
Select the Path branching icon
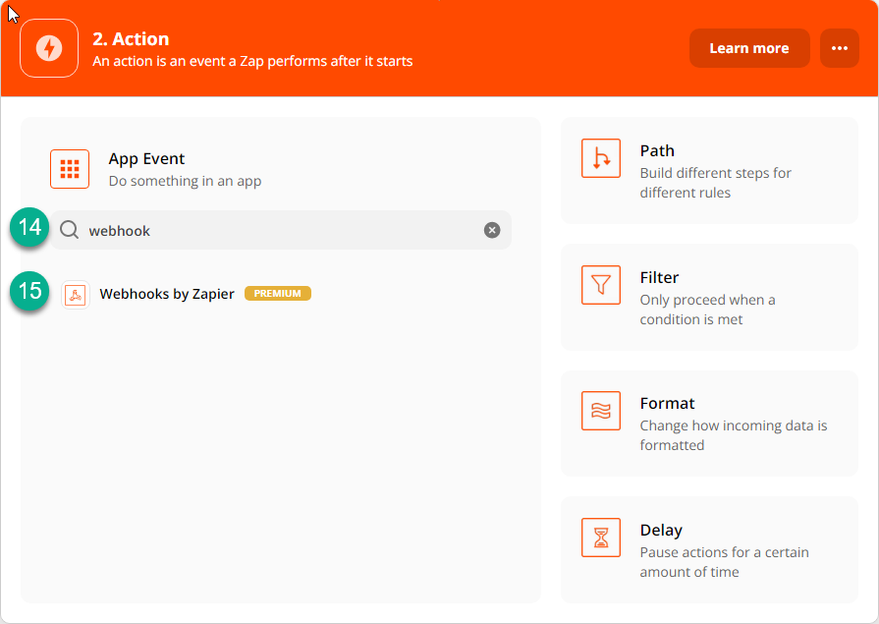click(x=601, y=158)
